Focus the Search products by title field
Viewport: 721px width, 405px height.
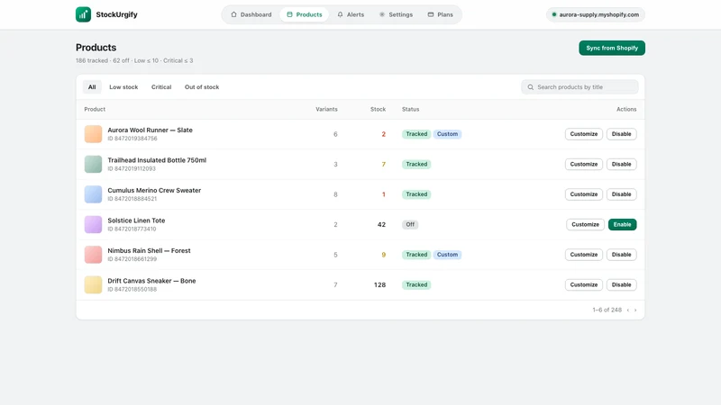(580, 86)
